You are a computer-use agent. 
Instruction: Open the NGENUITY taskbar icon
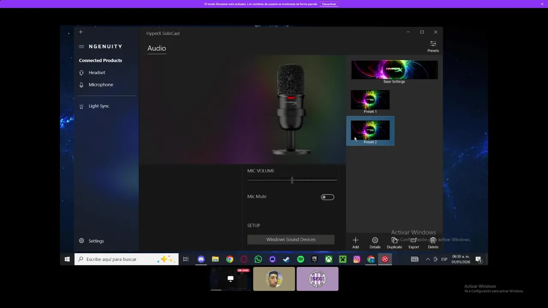(x=385, y=259)
